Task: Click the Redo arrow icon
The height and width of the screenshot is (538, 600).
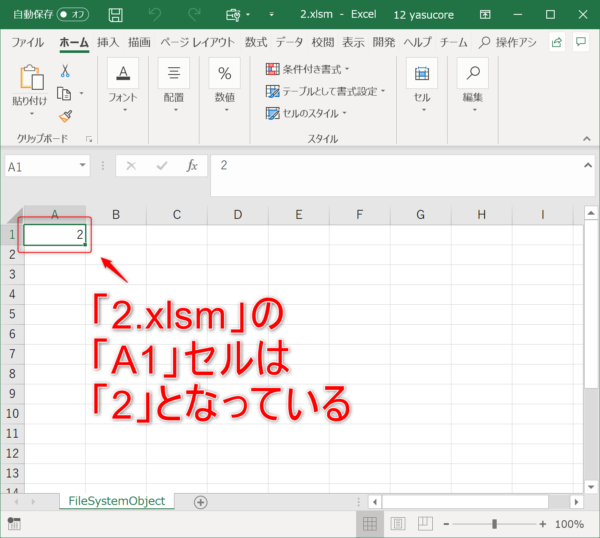Action: pos(194,15)
